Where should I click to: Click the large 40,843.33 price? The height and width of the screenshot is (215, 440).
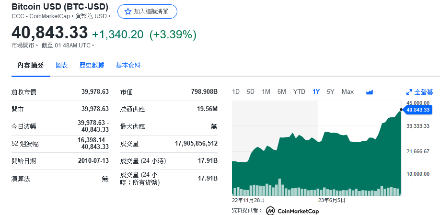(x=50, y=33)
